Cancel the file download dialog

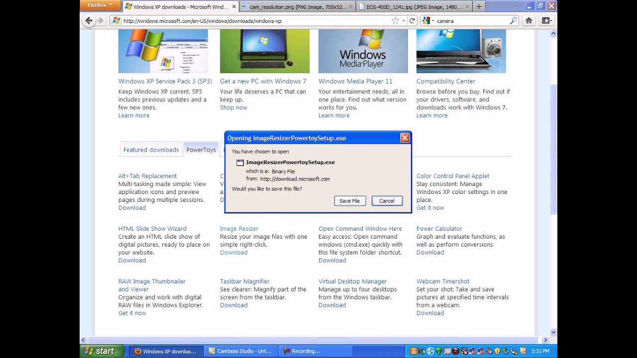coord(387,201)
